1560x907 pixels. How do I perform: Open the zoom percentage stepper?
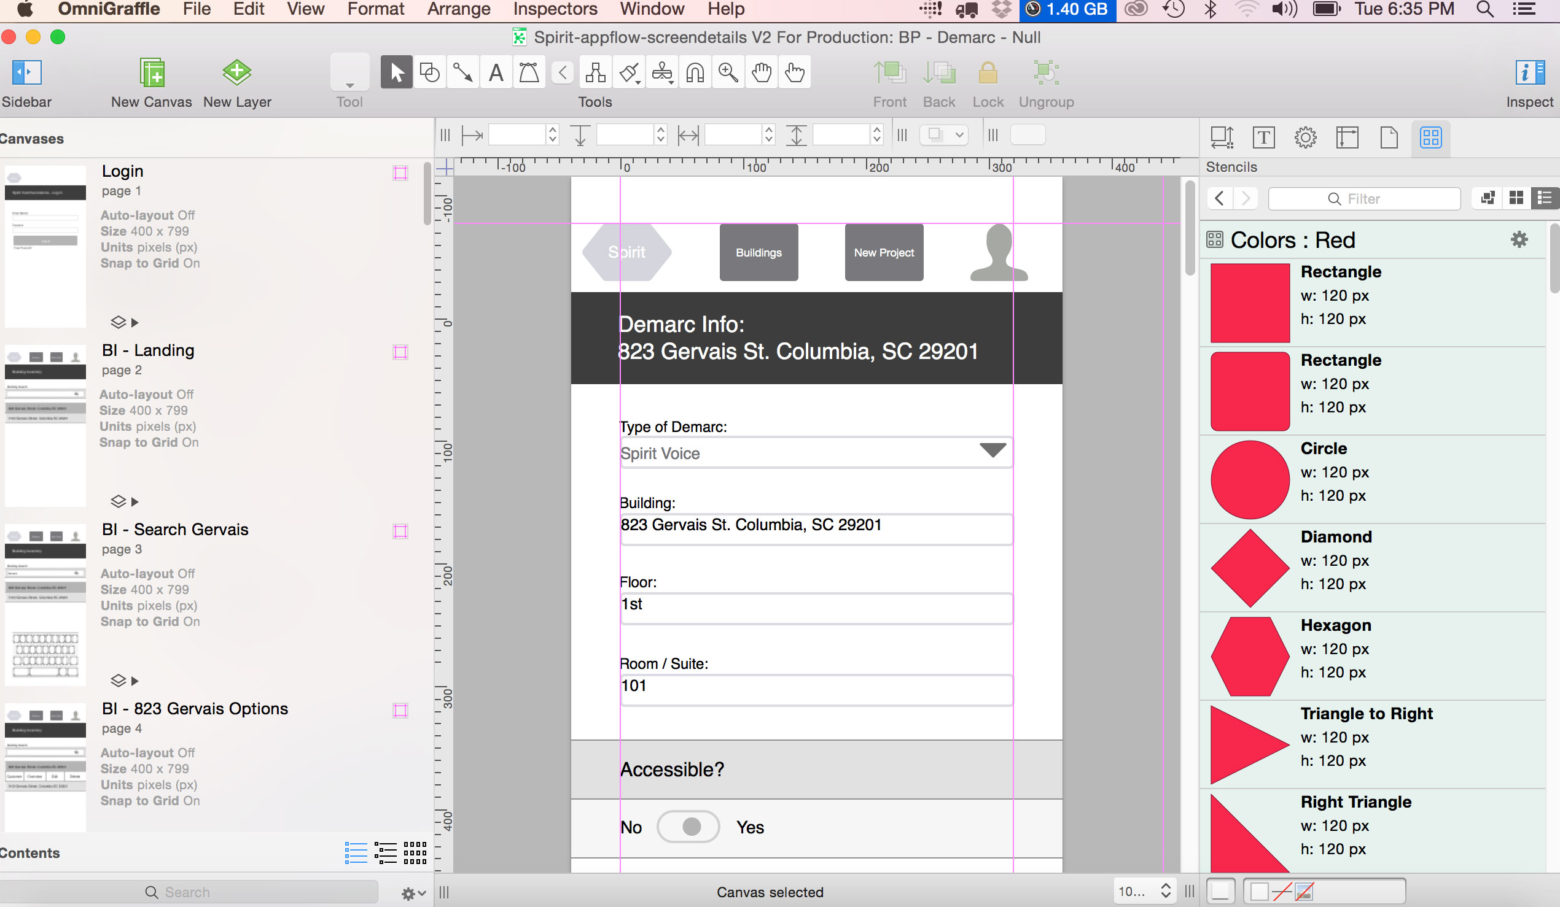coord(1166,891)
